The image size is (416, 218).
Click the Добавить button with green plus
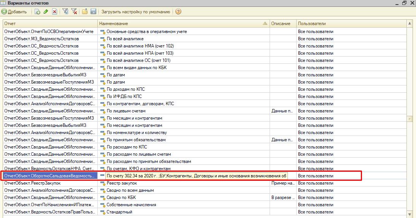pos(14,12)
